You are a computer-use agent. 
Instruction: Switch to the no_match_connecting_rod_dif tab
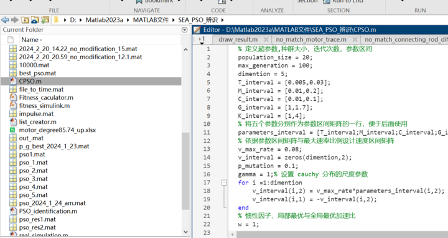pos(406,39)
